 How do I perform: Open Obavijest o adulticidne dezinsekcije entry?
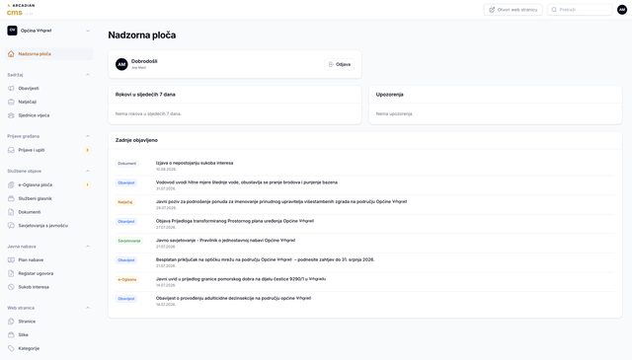point(233,299)
